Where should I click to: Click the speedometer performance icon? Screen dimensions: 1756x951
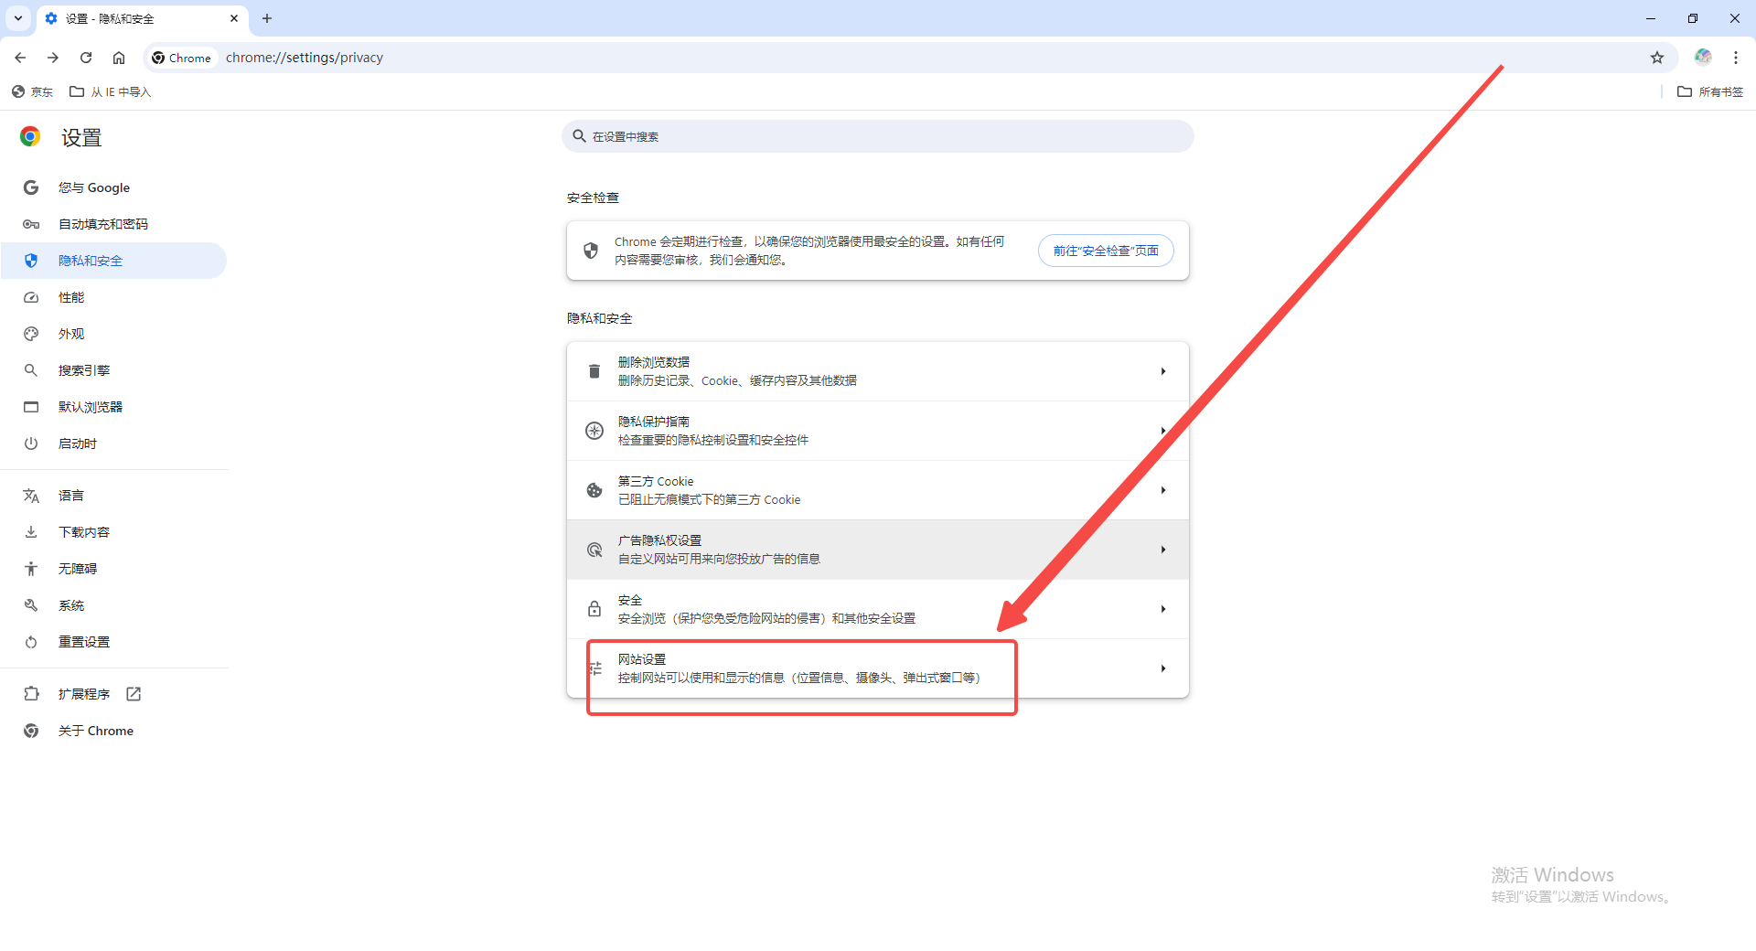pos(31,297)
